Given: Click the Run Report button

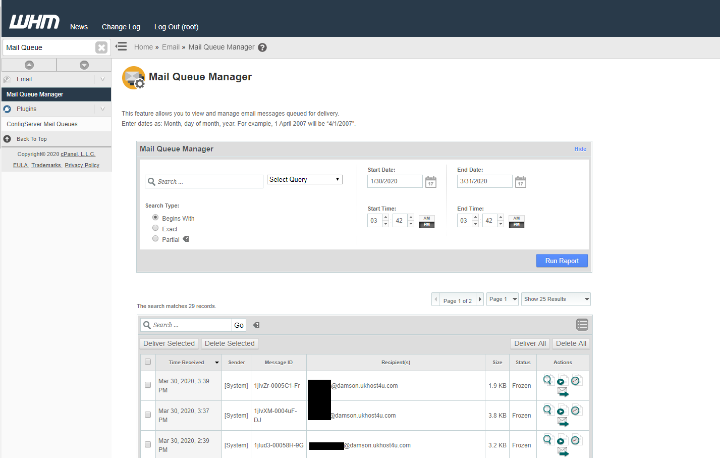Looking at the screenshot, I should tap(562, 261).
